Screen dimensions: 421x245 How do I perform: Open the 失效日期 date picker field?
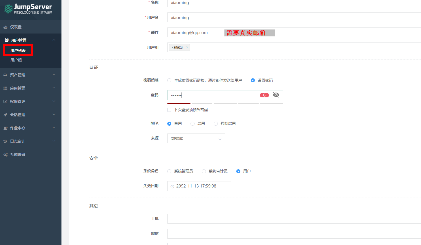(199, 186)
